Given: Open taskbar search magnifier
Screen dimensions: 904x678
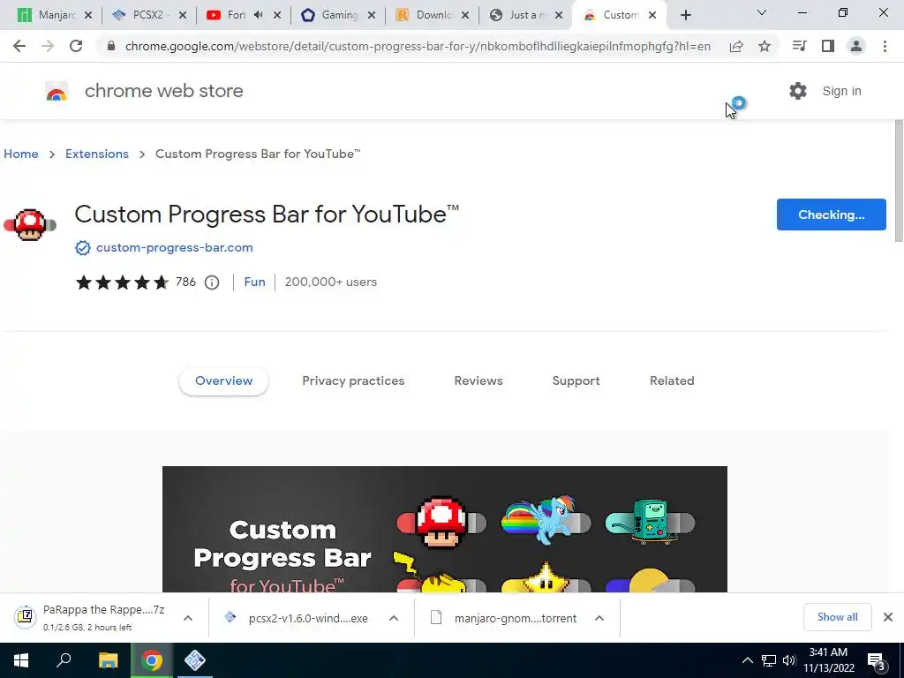Looking at the screenshot, I should (x=64, y=660).
